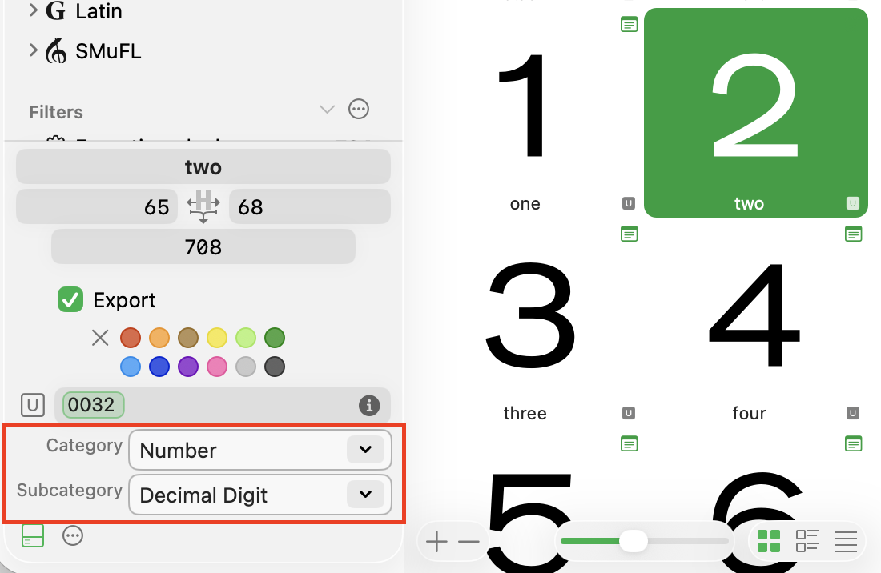Collapse the Filters section chevron
881x573 pixels.
pos(327,109)
